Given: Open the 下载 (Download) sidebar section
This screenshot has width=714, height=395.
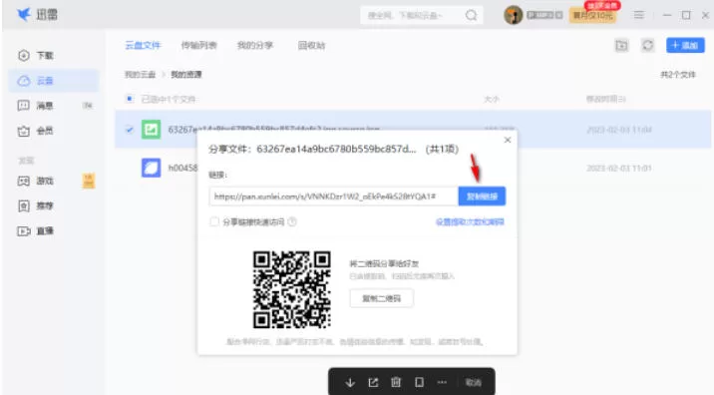Looking at the screenshot, I should tap(36, 56).
